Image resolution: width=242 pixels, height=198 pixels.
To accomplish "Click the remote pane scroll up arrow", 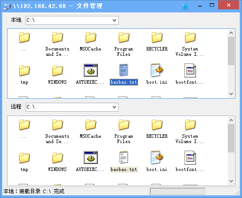I will click(x=231, y=120).
